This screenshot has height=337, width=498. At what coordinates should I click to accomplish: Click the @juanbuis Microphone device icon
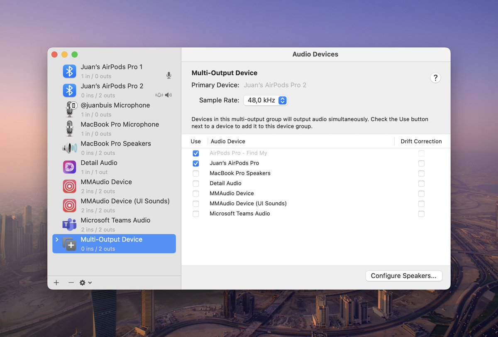point(70,109)
